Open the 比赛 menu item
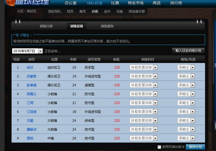Image resolution: width=216 pixels, height=151 pixels. click(x=115, y=3)
